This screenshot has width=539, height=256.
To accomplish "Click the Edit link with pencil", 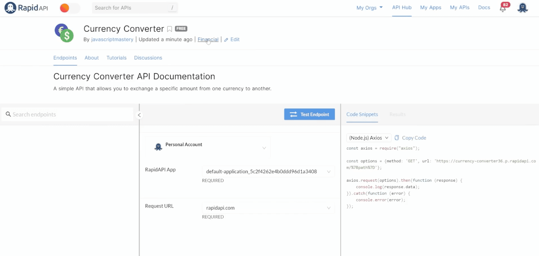I will coord(232,40).
